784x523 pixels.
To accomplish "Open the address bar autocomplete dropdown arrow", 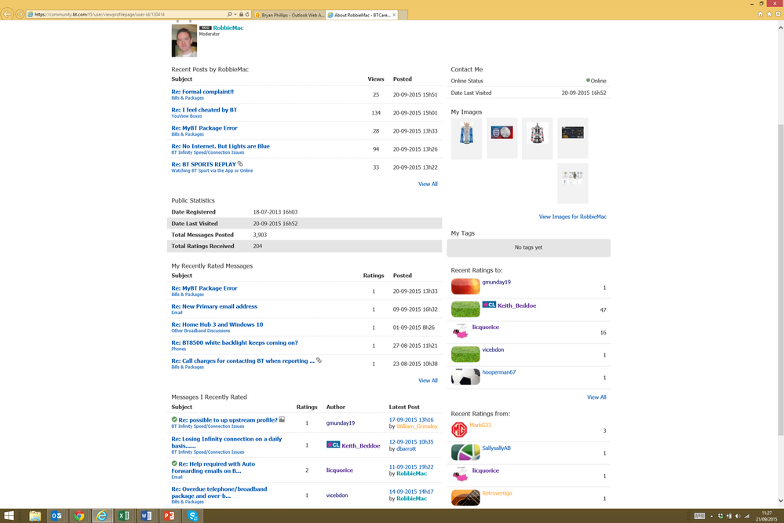I will click(x=235, y=14).
